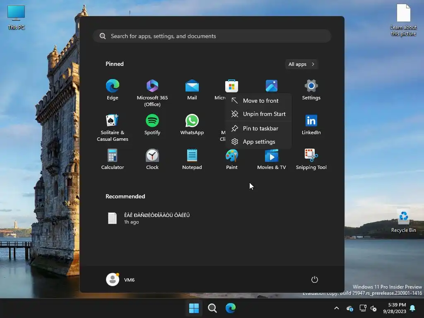Launch Microsoft 365 (Office) app

click(x=152, y=93)
